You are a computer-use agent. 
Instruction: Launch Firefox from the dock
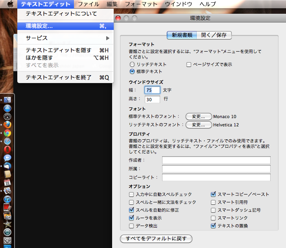point(7,125)
